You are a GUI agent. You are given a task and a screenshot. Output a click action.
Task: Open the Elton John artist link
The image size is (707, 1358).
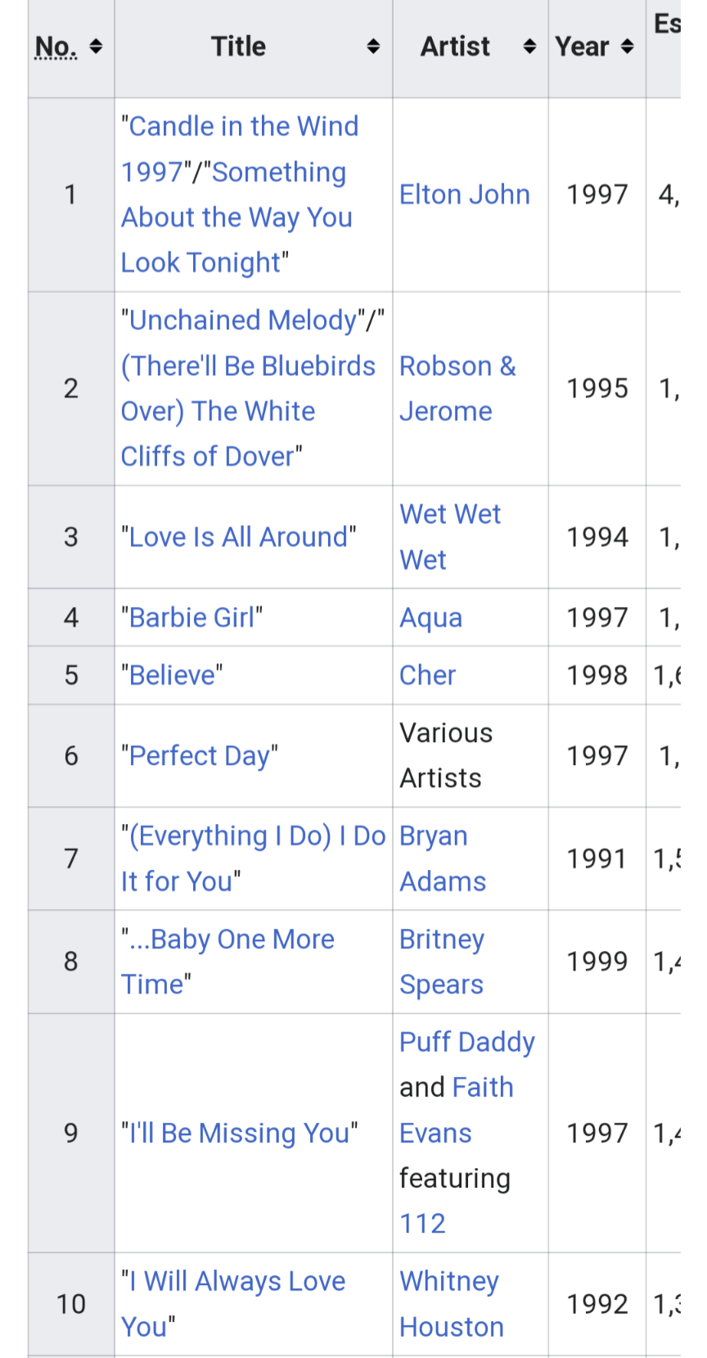click(464, 194)
